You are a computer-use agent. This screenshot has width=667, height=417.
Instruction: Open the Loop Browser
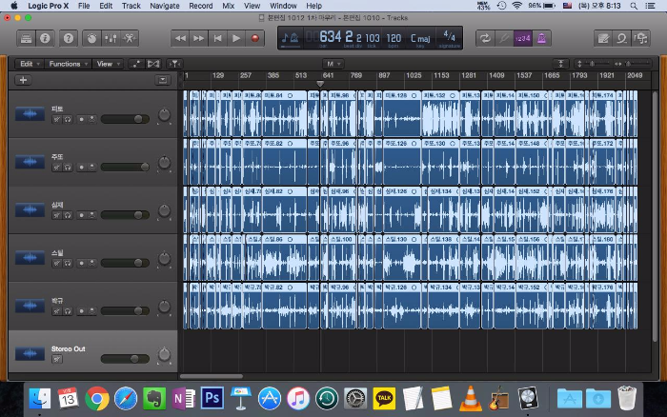621,39
